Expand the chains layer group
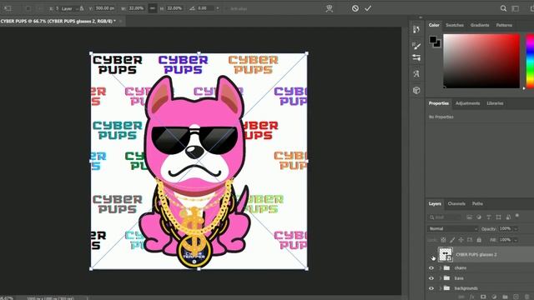This screenshot has width=534, height=300. tap(440, 268)
